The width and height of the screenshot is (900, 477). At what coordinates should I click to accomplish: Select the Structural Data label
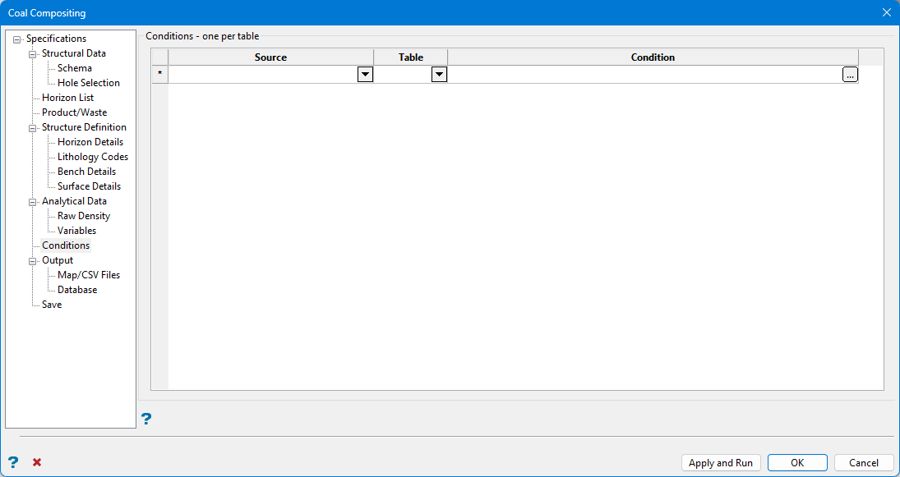[x=73, y=53]
